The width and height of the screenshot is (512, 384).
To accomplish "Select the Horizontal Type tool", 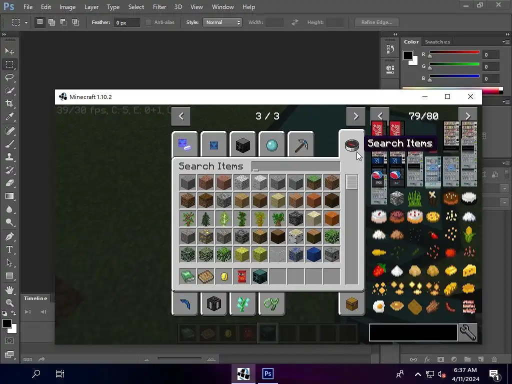I will tap(9, 249).
